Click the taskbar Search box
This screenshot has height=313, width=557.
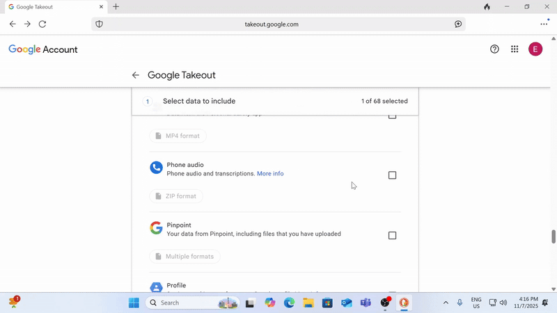192,303
